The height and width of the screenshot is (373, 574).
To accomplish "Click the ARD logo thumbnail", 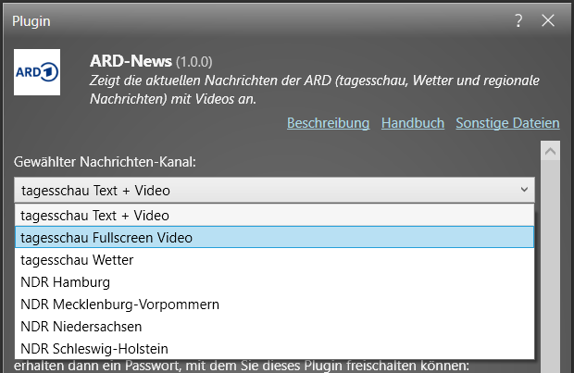I will point(37,72).
